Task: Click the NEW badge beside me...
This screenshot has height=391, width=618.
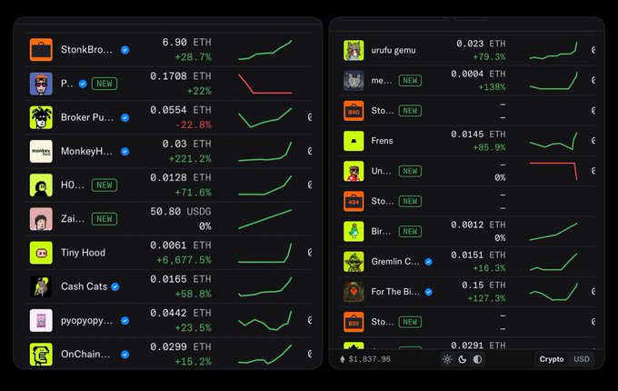Action: click(x=410, y=80)
